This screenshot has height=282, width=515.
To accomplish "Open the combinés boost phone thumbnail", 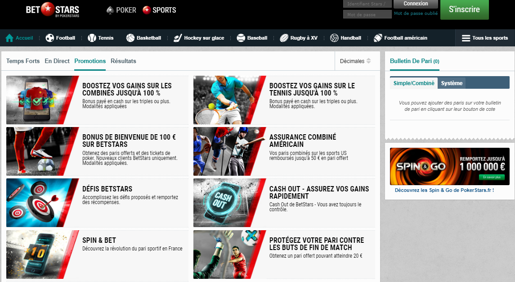I will (42, 100).
